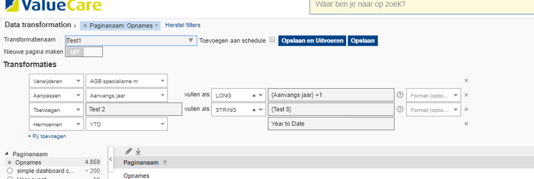Screen dimensions: 534x179
Task: Click the Year to Date input field
Action: (331, 124)
